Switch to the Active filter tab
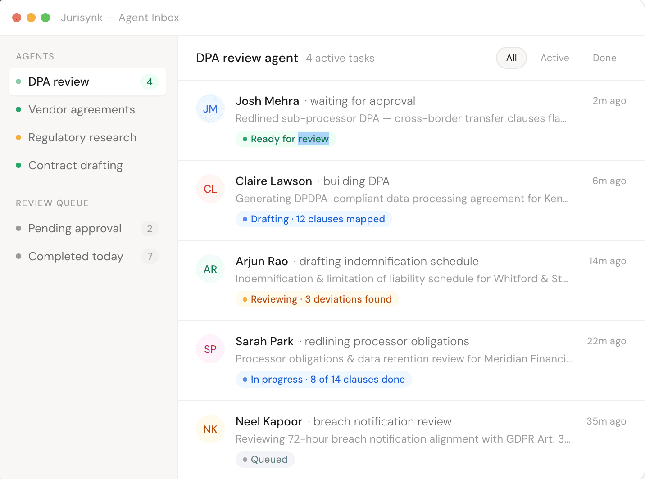 (x=554, y=58)
